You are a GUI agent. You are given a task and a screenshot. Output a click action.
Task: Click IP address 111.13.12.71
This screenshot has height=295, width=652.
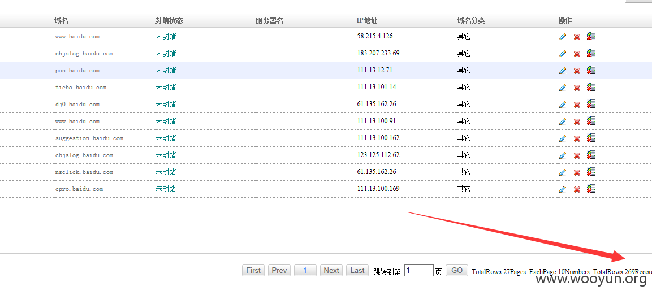tap(374, 70)
